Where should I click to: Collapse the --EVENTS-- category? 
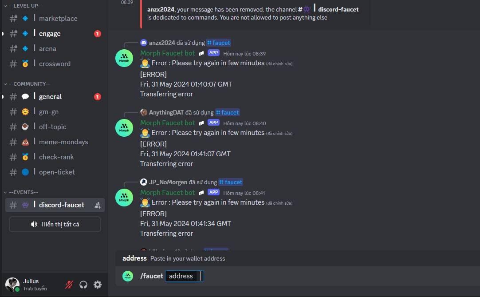pyautogui.click(x=21, y=192)
